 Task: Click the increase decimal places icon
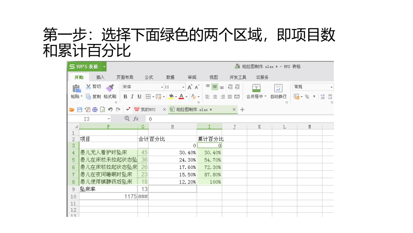tap(323, 97)
